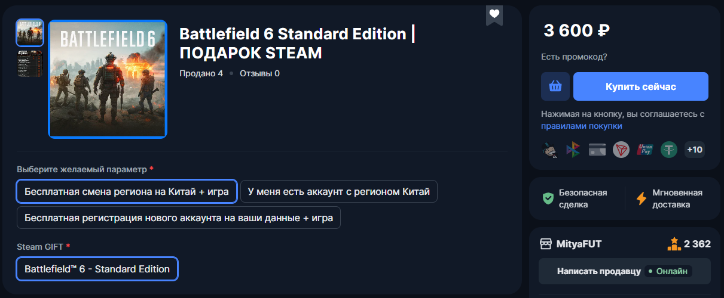Image resolution: width=724 pixels, height=298 pixels.
Task: Select 'Бесплатная регистрация нового аккаунта' option
Action: pyautogui.click(x=179, y=218)
